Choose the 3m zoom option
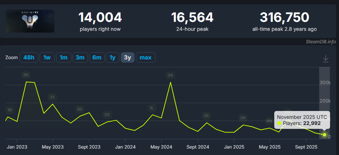The image size is (339, 155). [x=80, y=57]
